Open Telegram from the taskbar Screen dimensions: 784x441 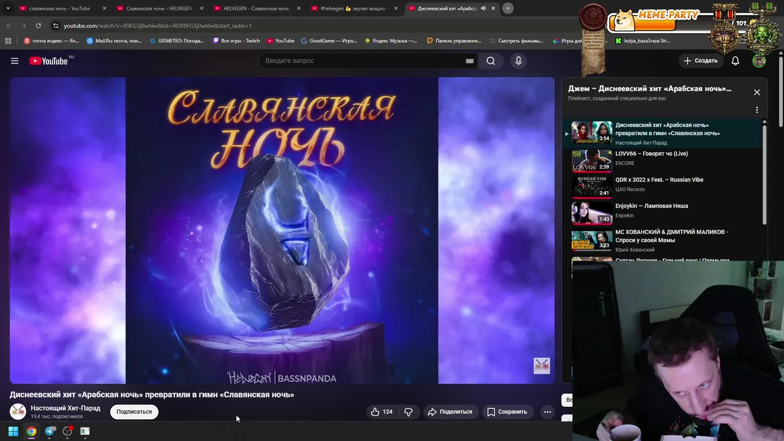coord(50,431)
